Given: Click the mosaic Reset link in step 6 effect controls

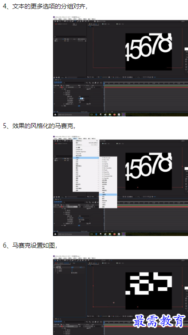Looking at the screenshot, I should point(72,267).
